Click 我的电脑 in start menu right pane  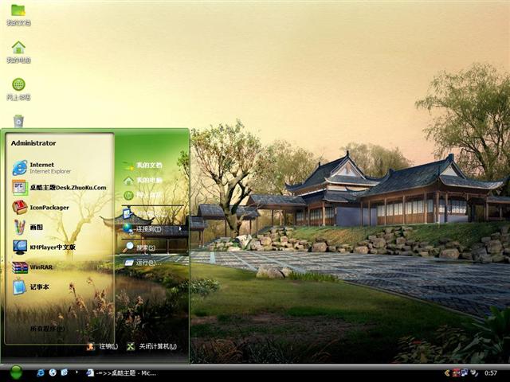(143, 181)
